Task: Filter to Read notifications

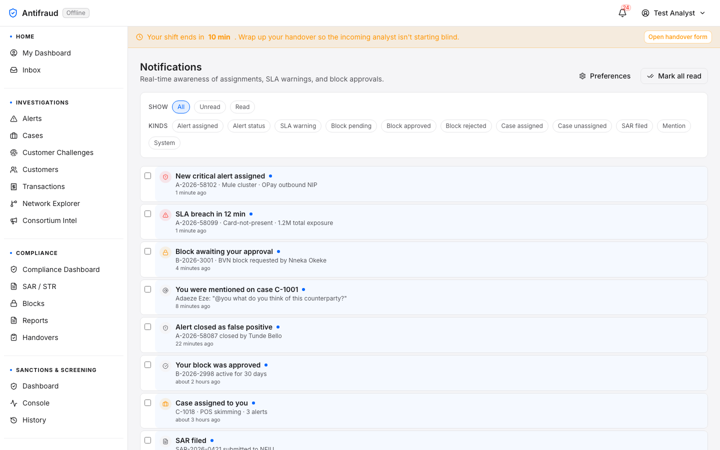Action: [x=242, y=107]
